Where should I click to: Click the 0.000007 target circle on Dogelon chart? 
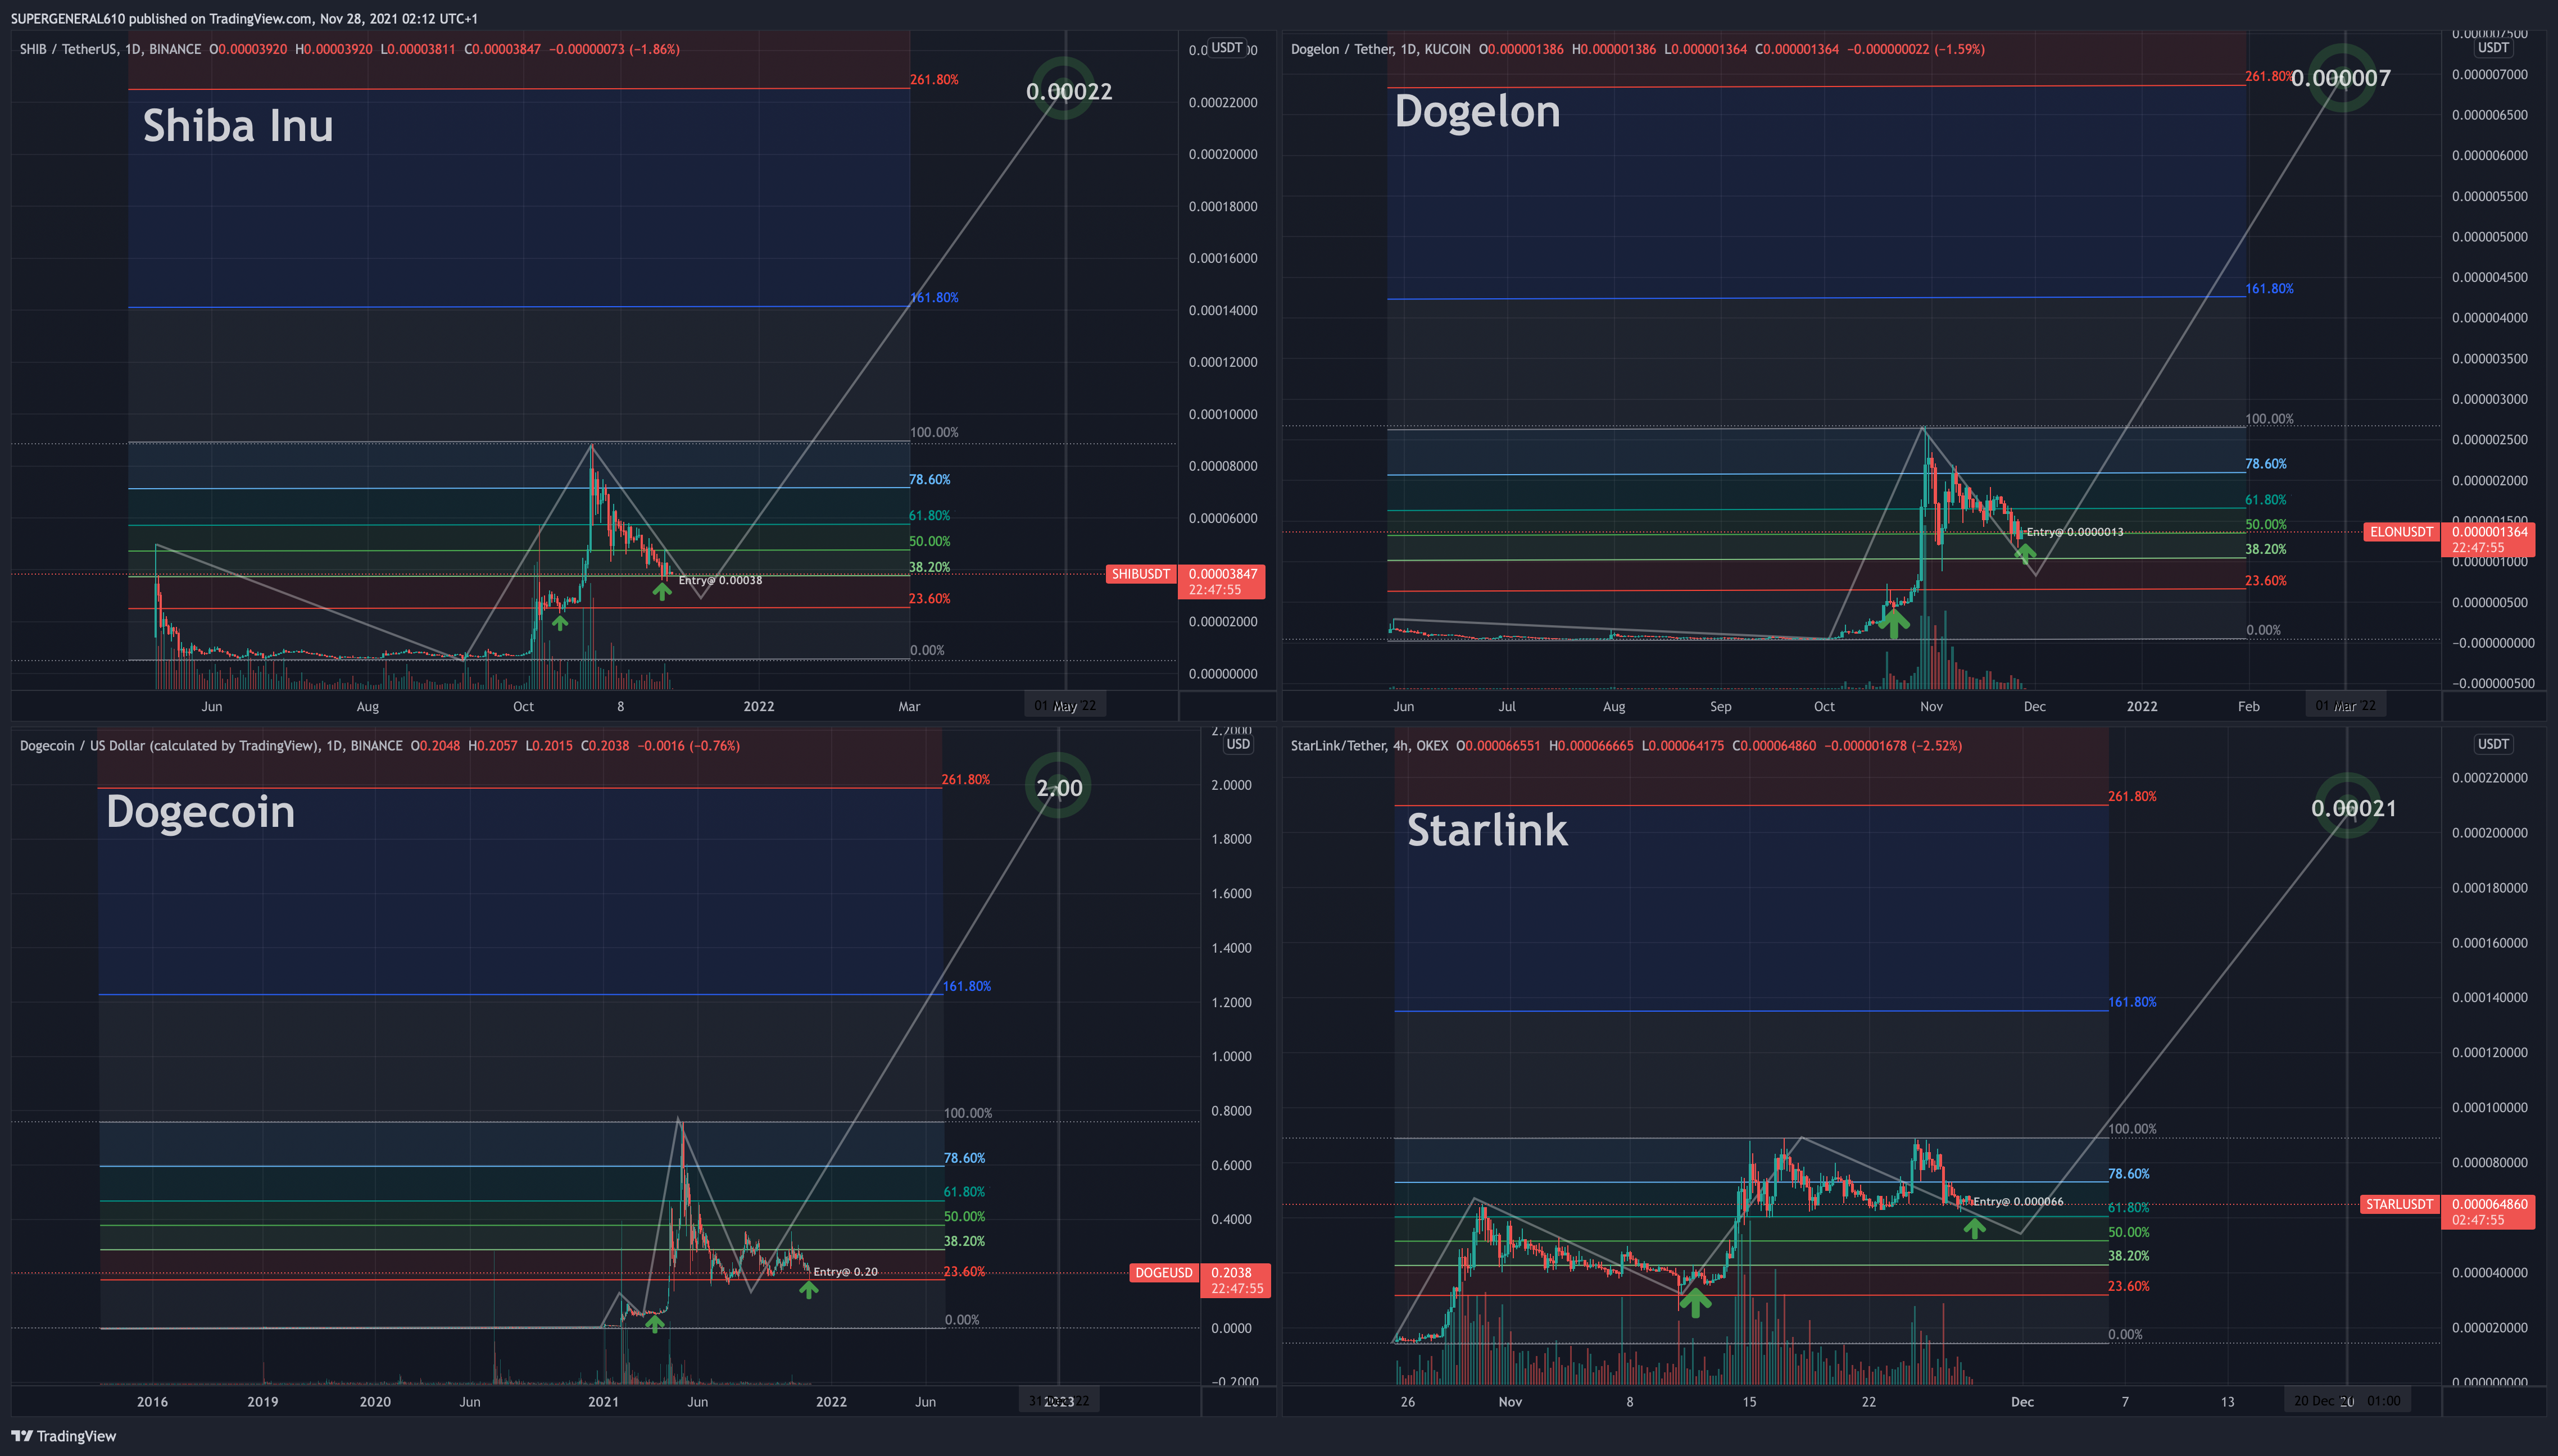pos(2342,77)
